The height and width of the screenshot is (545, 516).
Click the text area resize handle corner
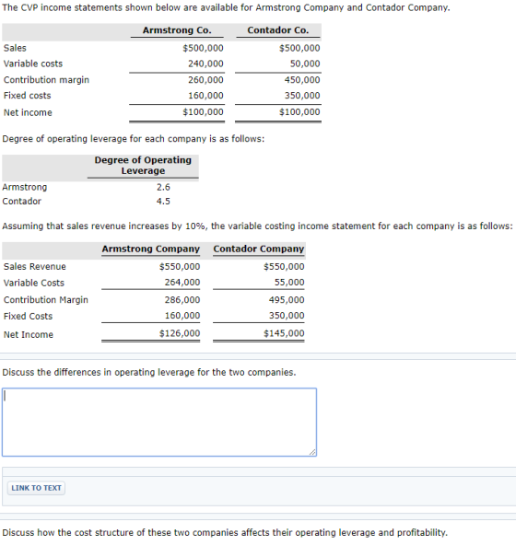coord(312,452)
